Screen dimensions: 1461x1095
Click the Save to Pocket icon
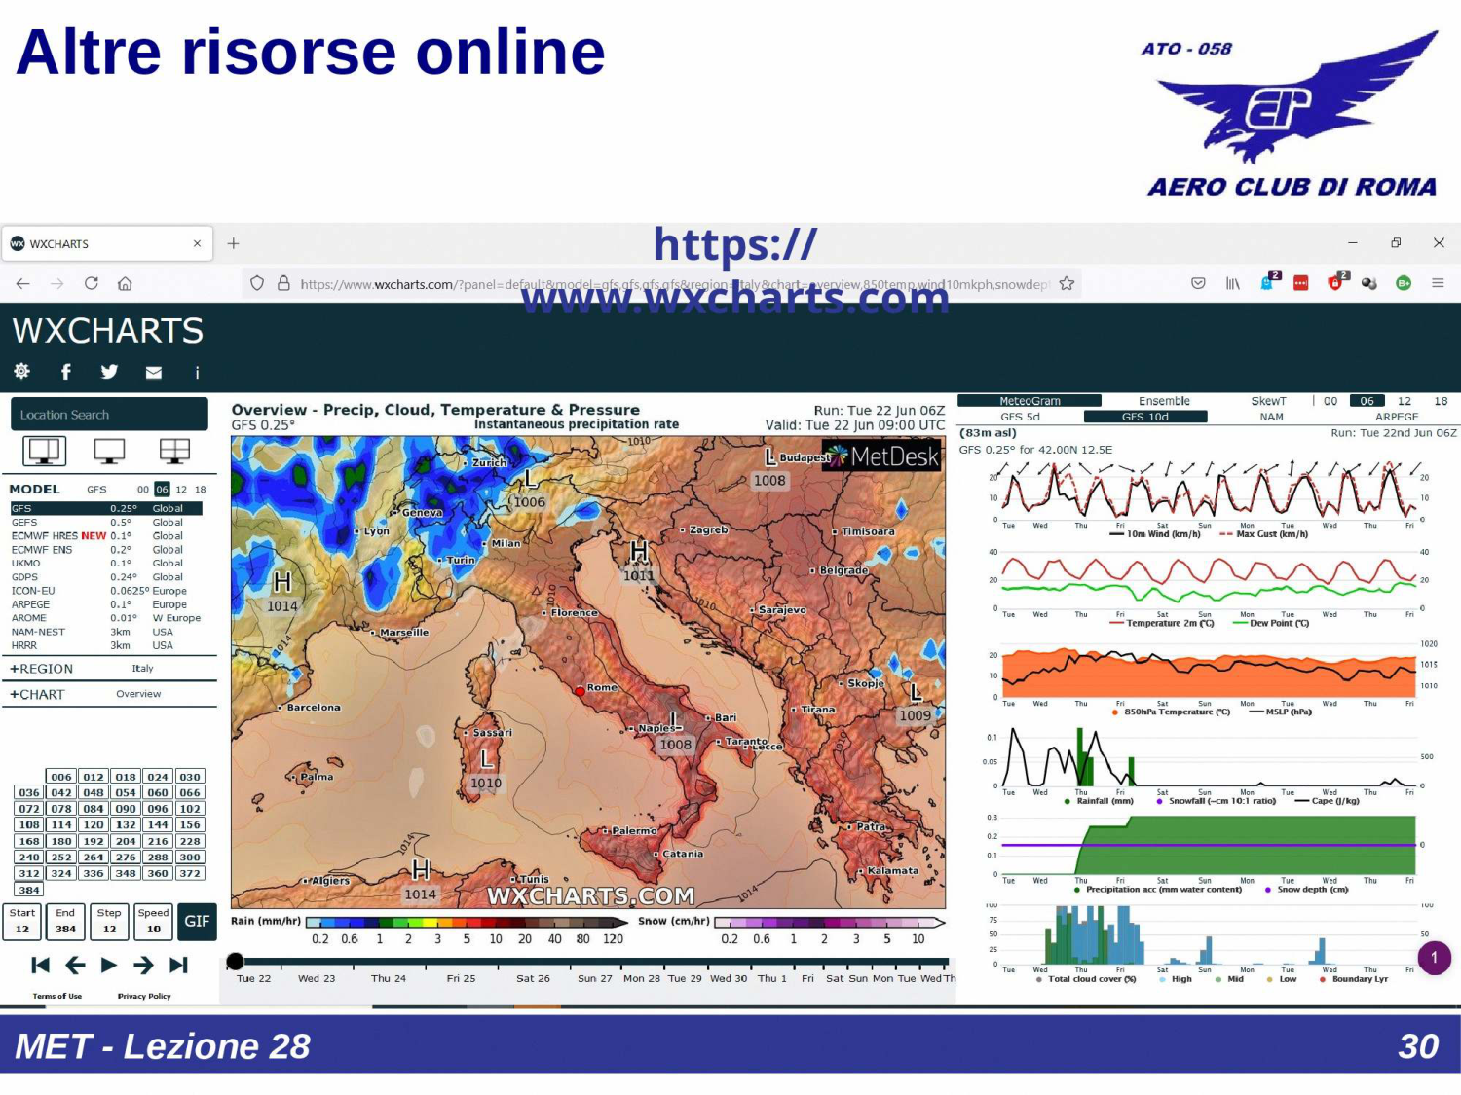point(1198,283)
